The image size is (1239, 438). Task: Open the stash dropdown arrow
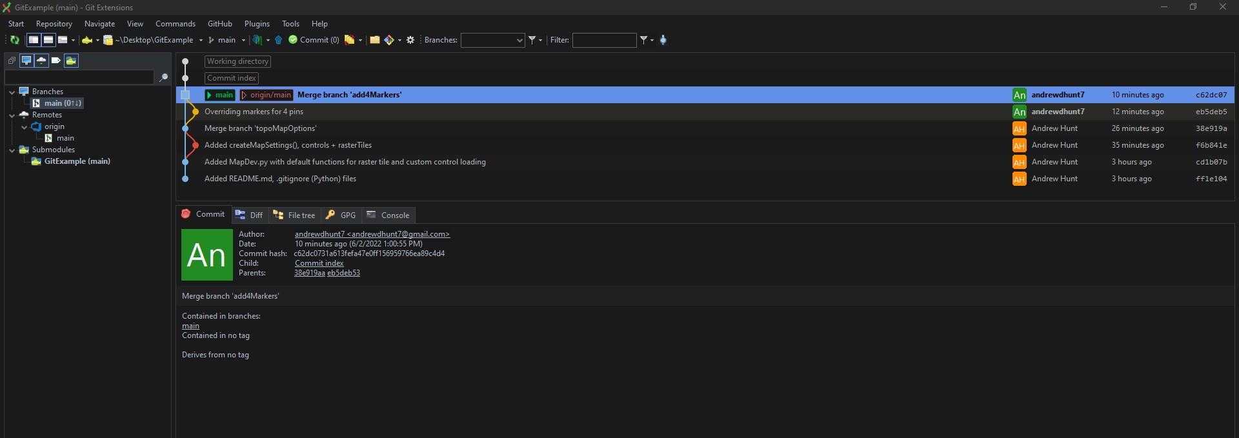click(x=360, y=40)
